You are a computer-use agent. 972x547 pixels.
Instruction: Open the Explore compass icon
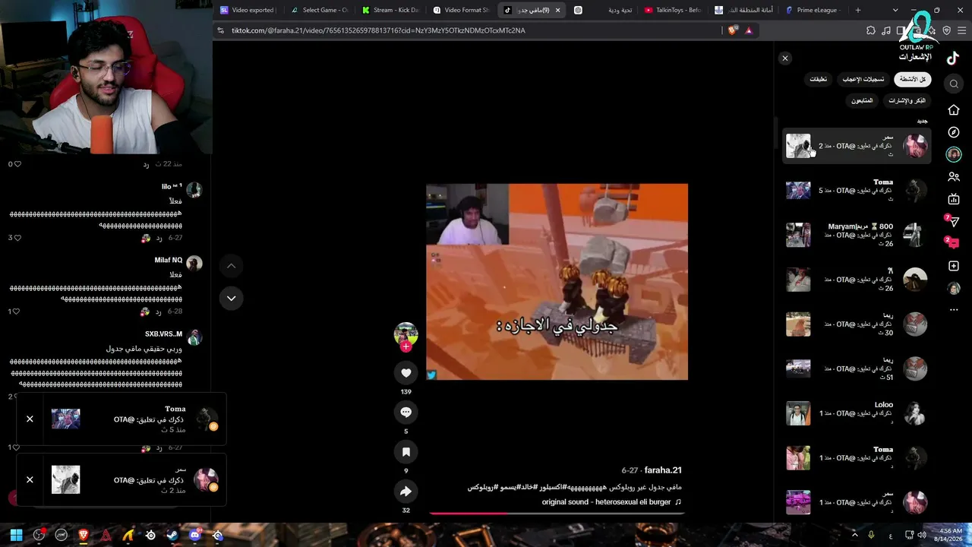click(954, 132)
